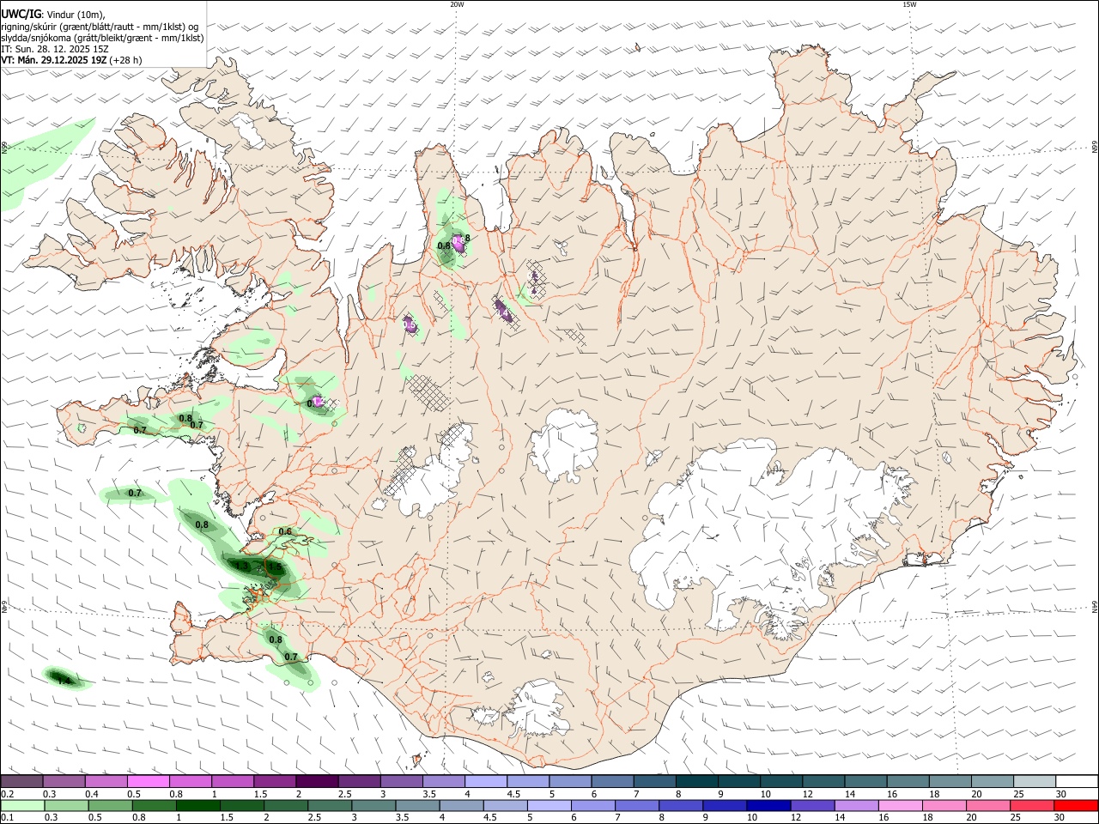Pick the snow legend swatch between 0.4 and 0.5
The height and width of the screenshot is (824, 1099).
point(106,781)
